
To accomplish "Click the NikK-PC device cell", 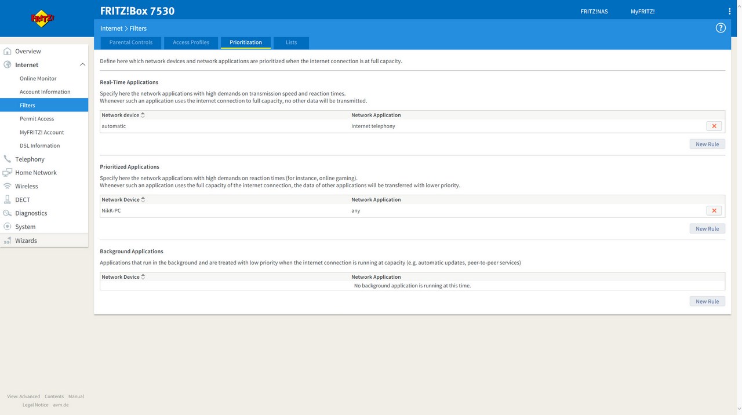I will [x=111, y=210].
